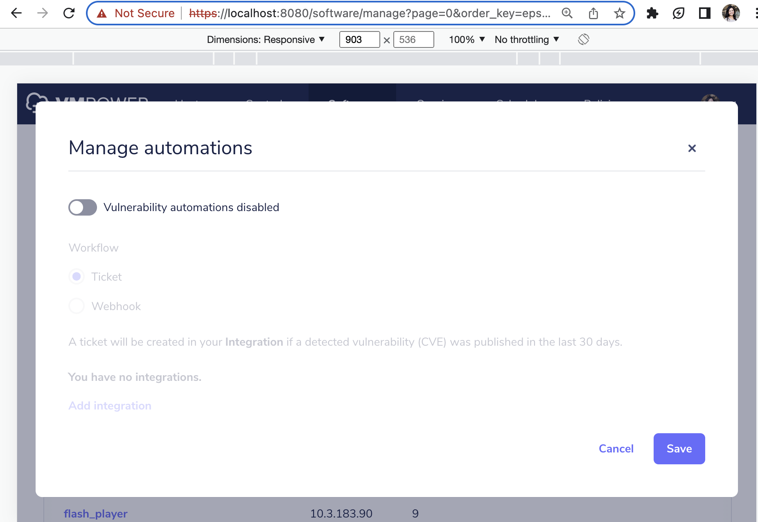Save the automation settings
The width and height of the screenshot is (758, 522).
(x=679, y=448)
